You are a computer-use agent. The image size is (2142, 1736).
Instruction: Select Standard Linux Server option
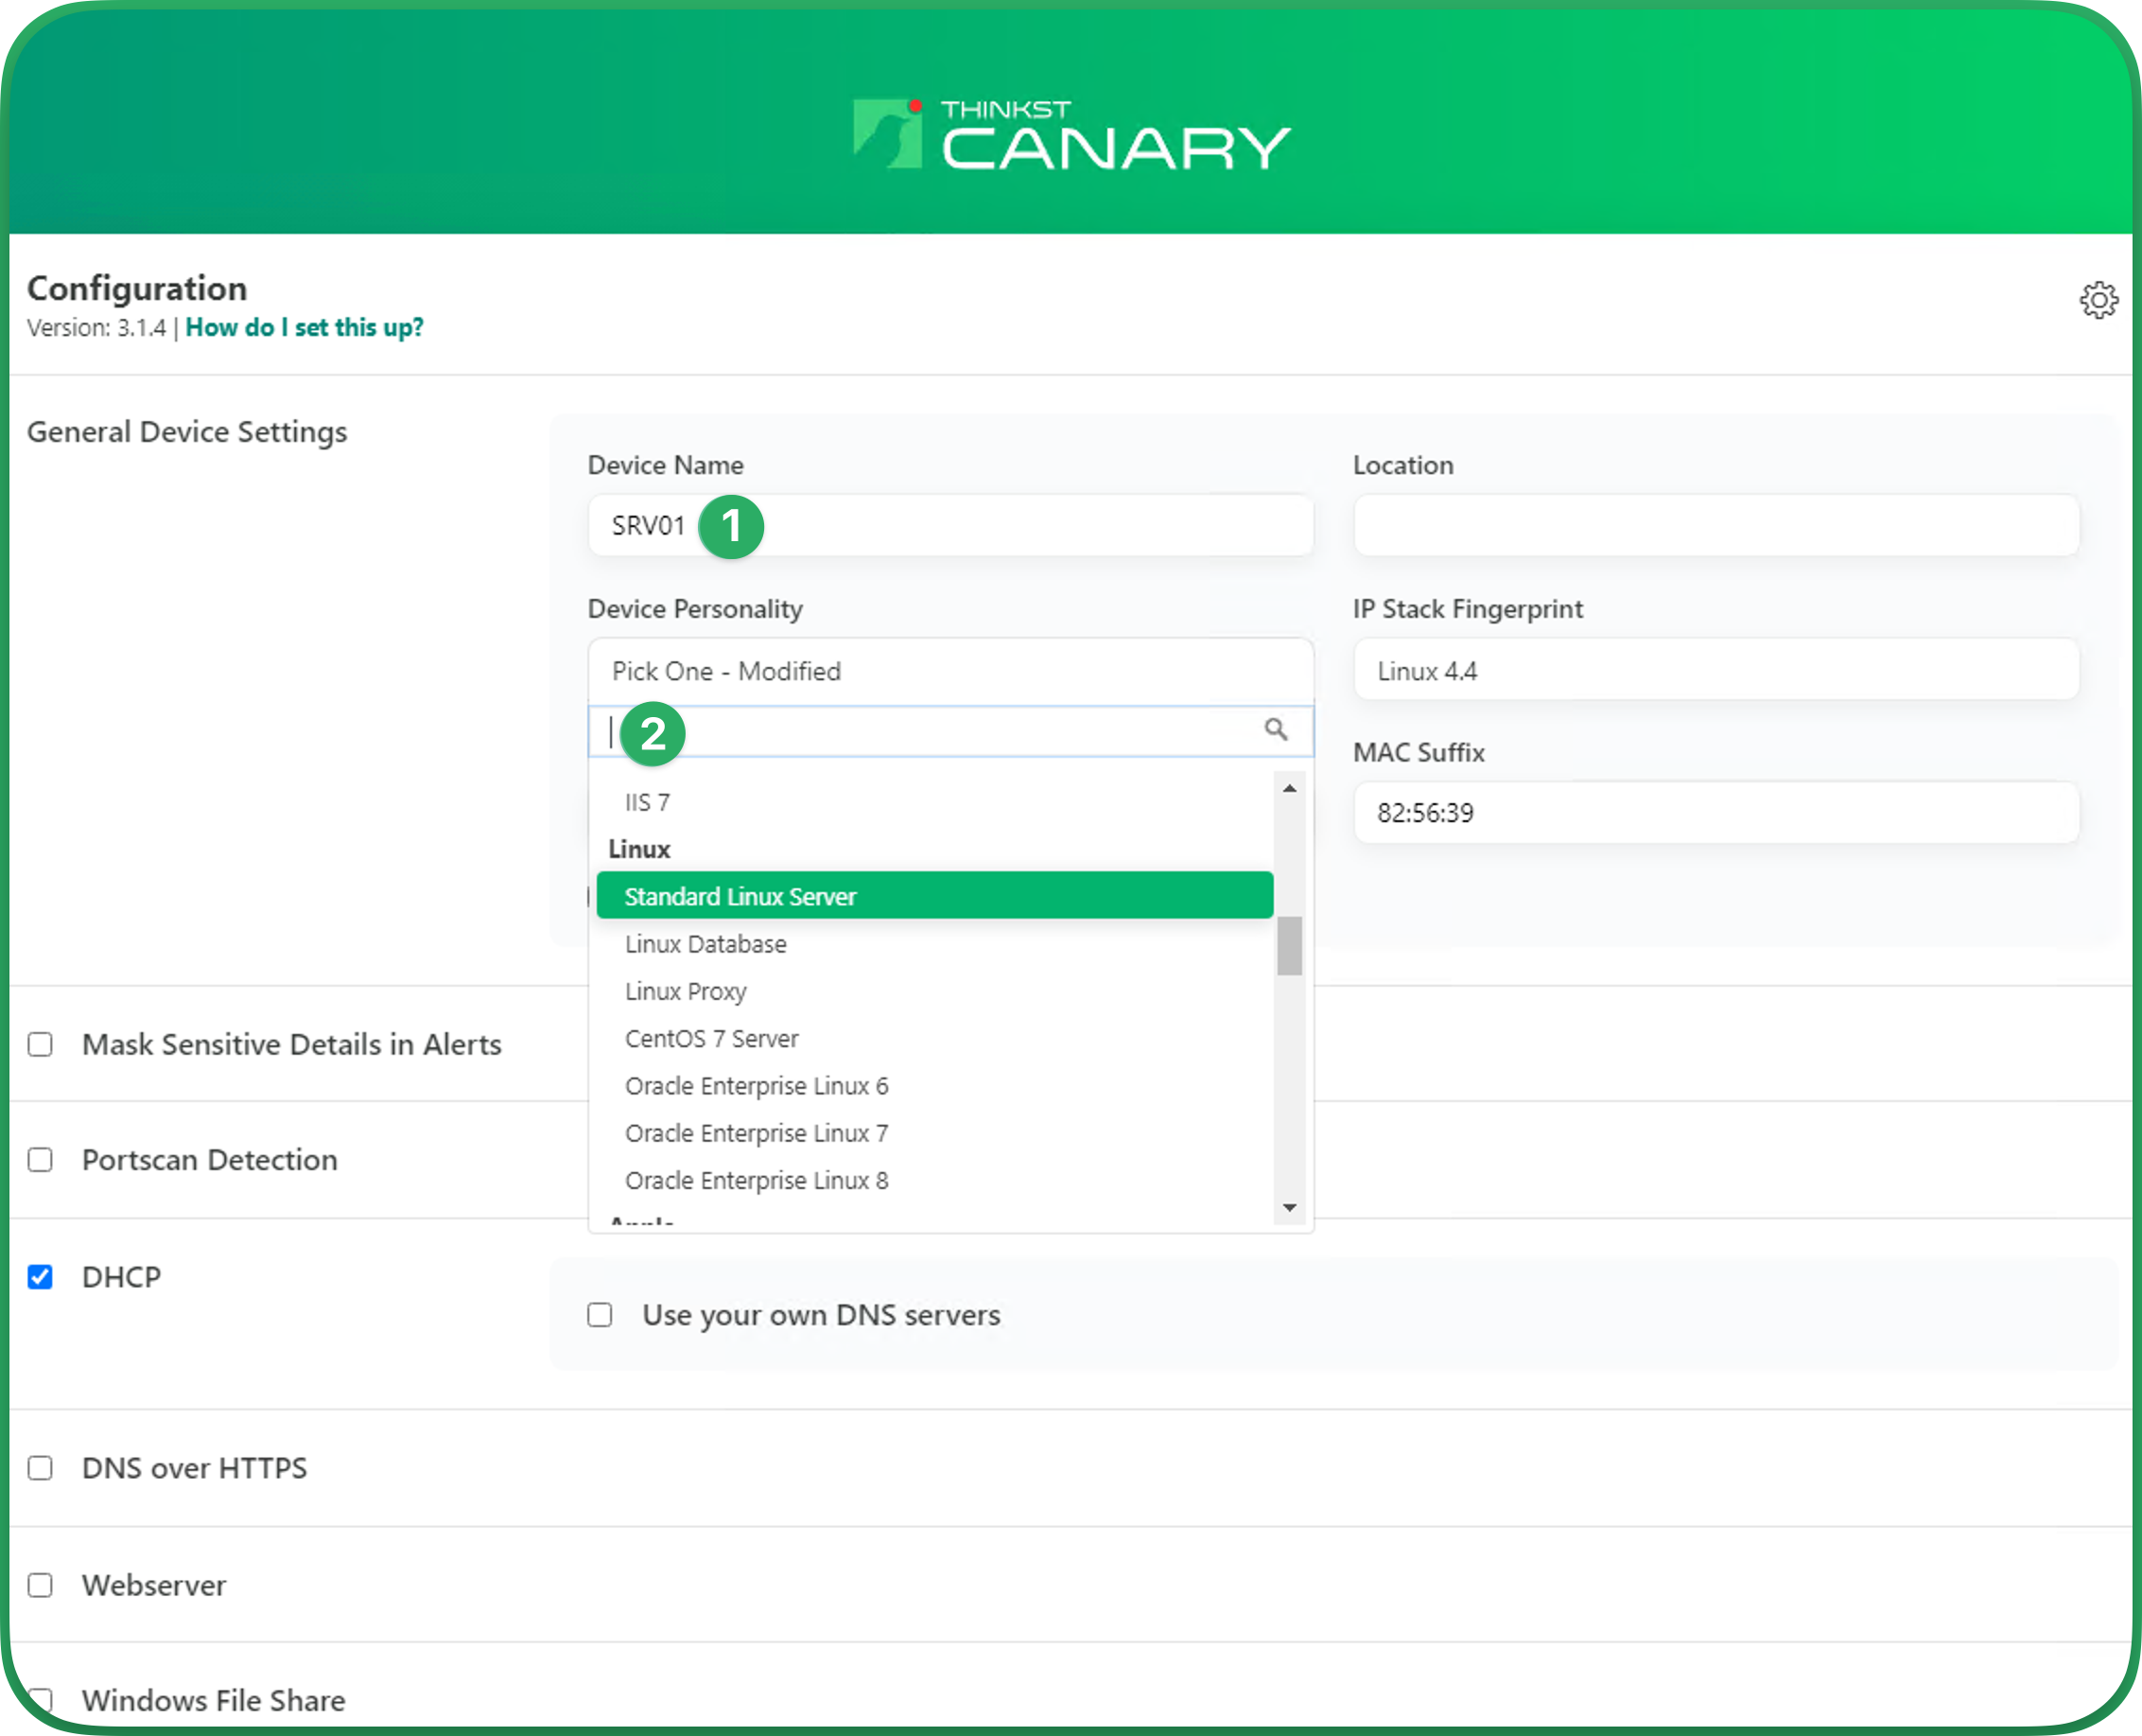934,896
